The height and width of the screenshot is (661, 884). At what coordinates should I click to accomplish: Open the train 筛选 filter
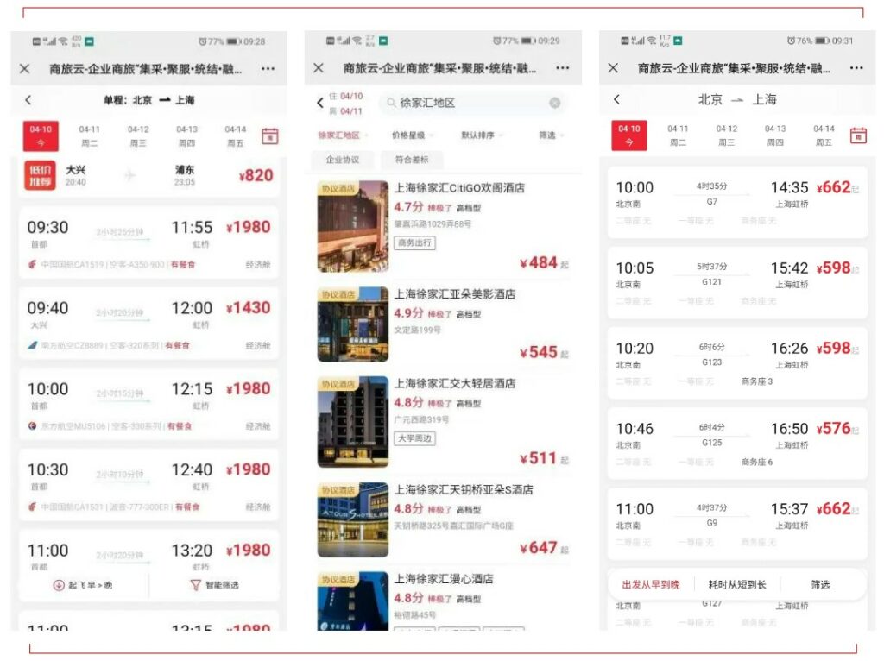(820, 584)
